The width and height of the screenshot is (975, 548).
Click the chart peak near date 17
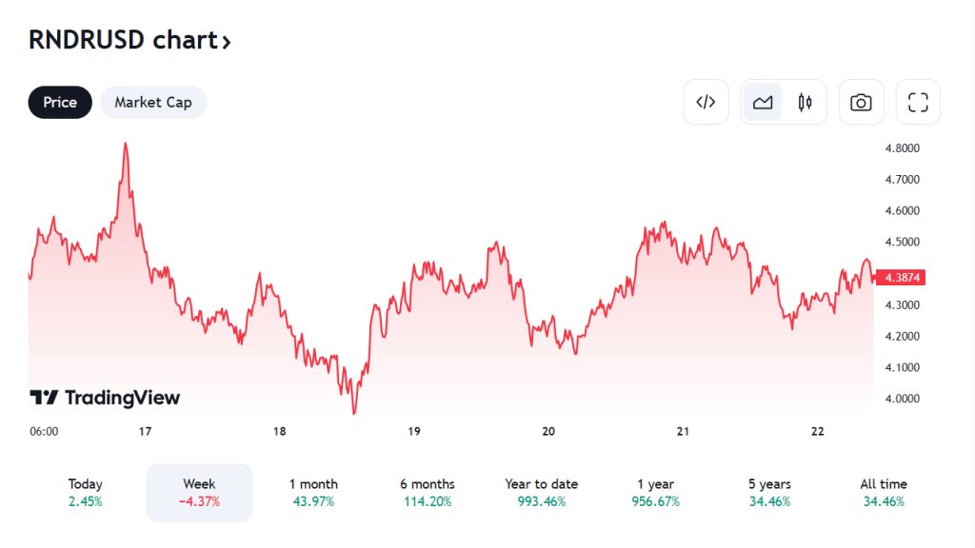(x=126, y=145)
